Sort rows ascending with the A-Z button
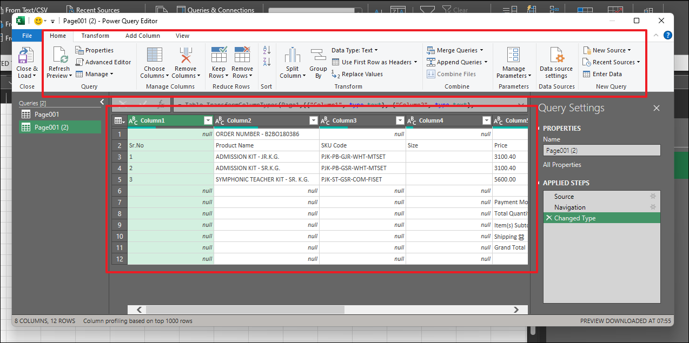The height and width of the screenshot is (343, 689). coord(266,50)
